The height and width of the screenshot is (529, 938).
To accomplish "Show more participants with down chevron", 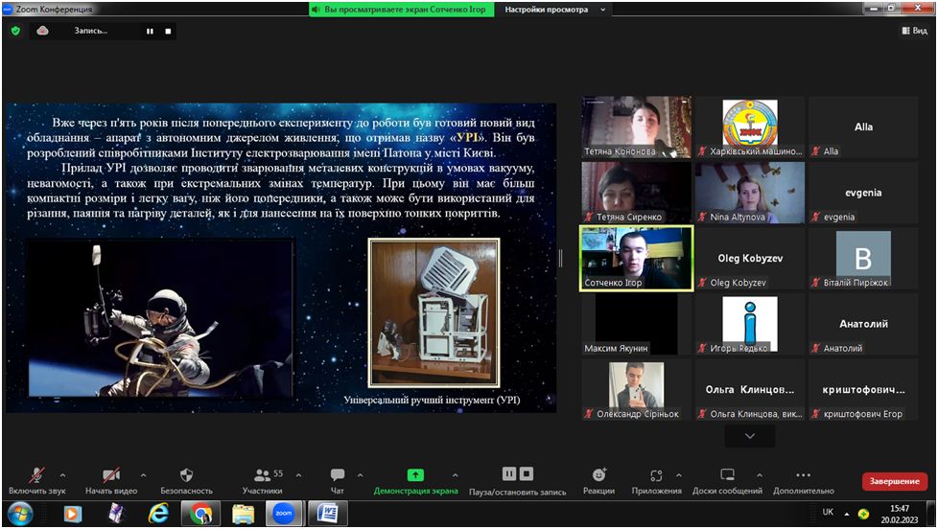I will 750,436.
